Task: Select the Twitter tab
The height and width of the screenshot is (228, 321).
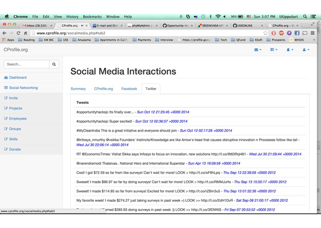Action: (x=151, y=89)
